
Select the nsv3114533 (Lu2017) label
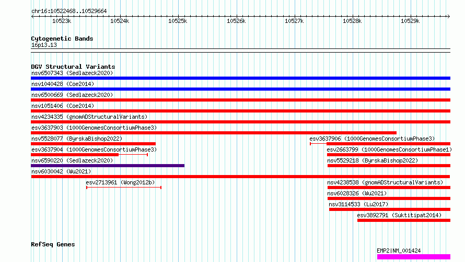pyautogui.click(x=358, y=204)
